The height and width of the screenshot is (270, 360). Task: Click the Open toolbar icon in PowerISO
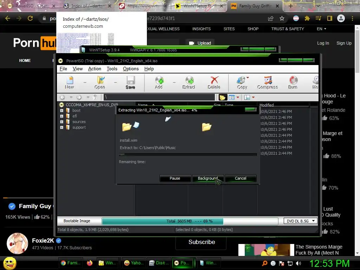pyautogui.click(x=100, y=83)
